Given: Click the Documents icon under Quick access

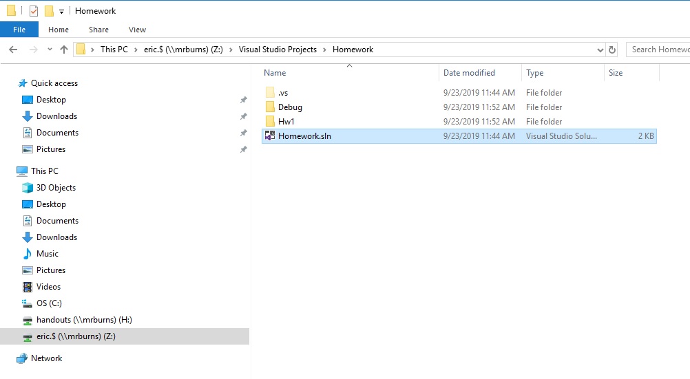Looking at the screenshot, I should tap(28, 133).
